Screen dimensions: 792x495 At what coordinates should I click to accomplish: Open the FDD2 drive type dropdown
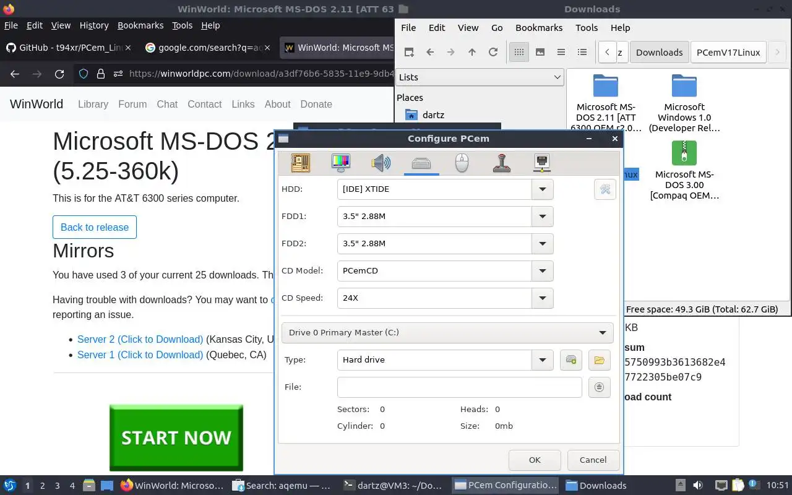[x=543, y=244]
